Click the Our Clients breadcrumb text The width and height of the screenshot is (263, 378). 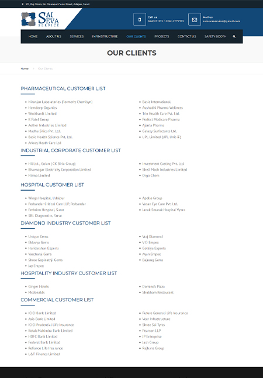(45, 68)
